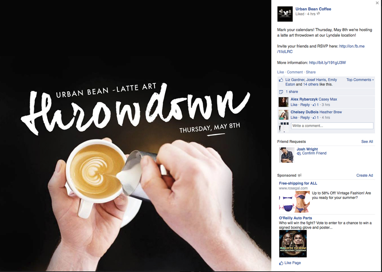Reply to Chelsey DuBois's comment

point(305,118)
